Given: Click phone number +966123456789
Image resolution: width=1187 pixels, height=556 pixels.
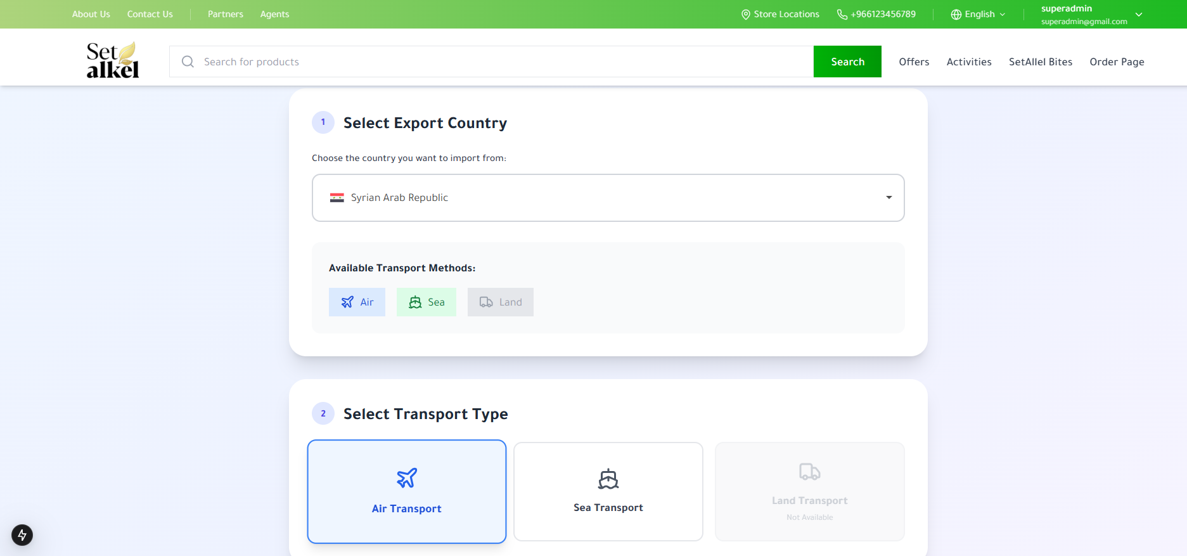Looking at the screenshot, I should pyautogui.click(x=883, y=14).
